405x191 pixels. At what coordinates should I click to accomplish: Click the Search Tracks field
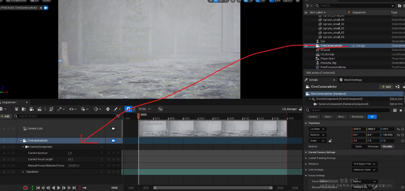pos(65,116)
